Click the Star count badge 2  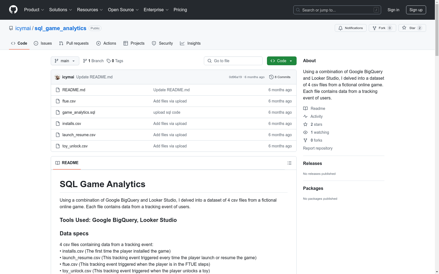(420, 28)
